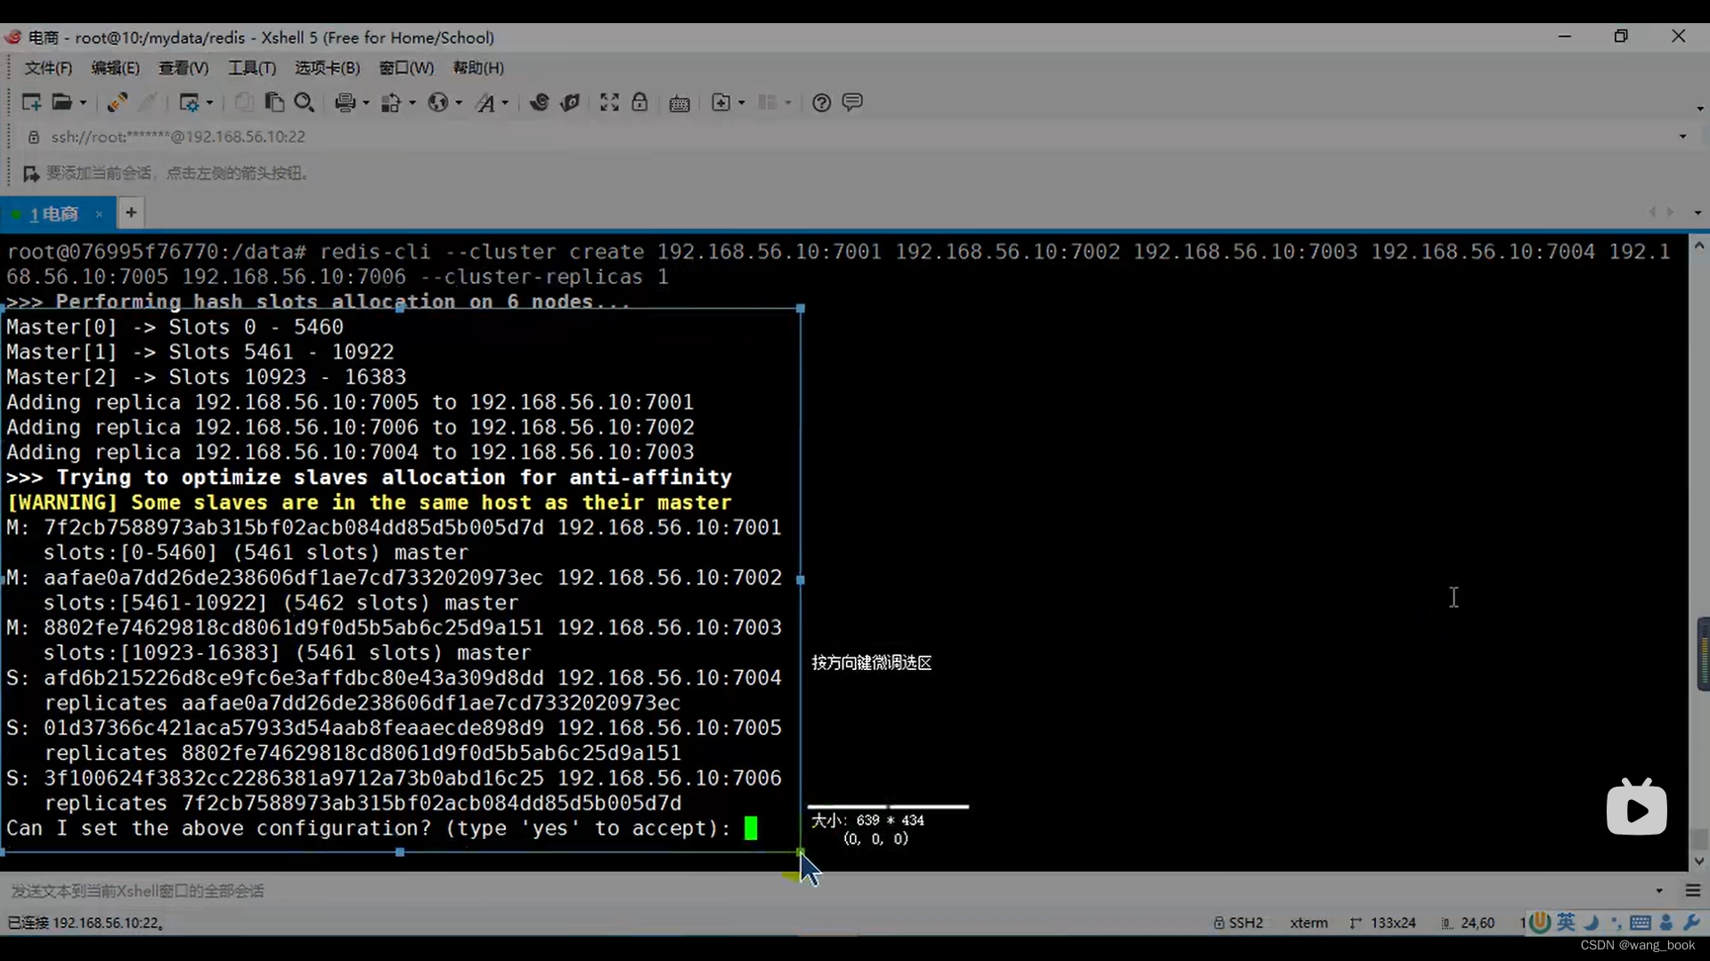
Task: Open 工具(T) menu
Action: click(x=249, y=67)
